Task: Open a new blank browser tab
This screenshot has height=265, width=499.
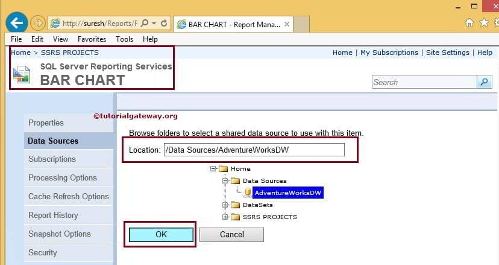Action: (x=301, y=24)
